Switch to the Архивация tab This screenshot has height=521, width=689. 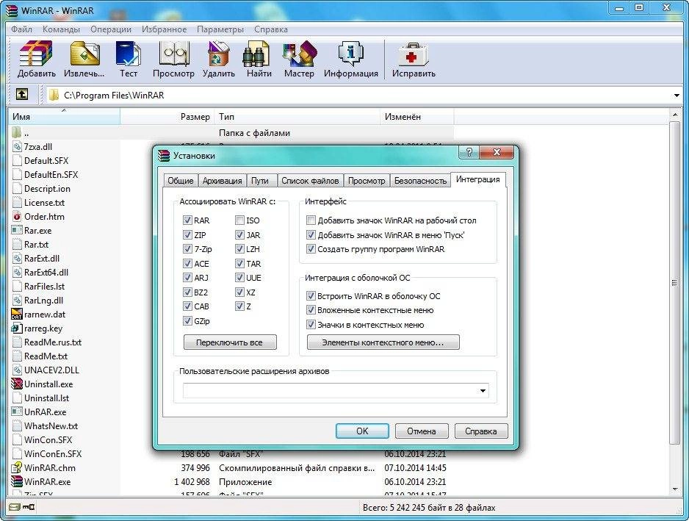222,181
